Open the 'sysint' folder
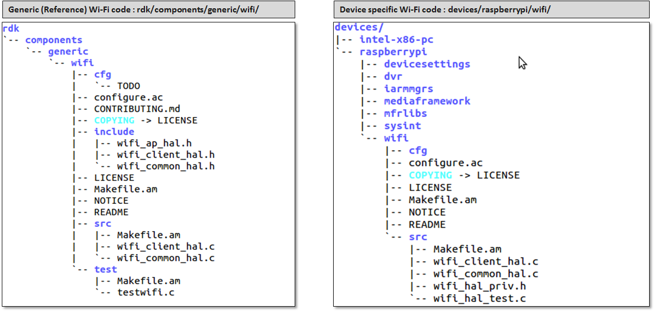 click(x=403, y=126)
